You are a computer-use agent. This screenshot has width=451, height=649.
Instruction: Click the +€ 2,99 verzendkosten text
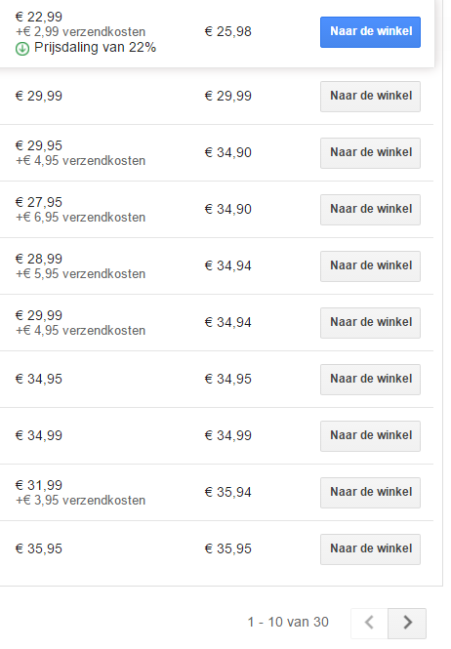[80, 32]
